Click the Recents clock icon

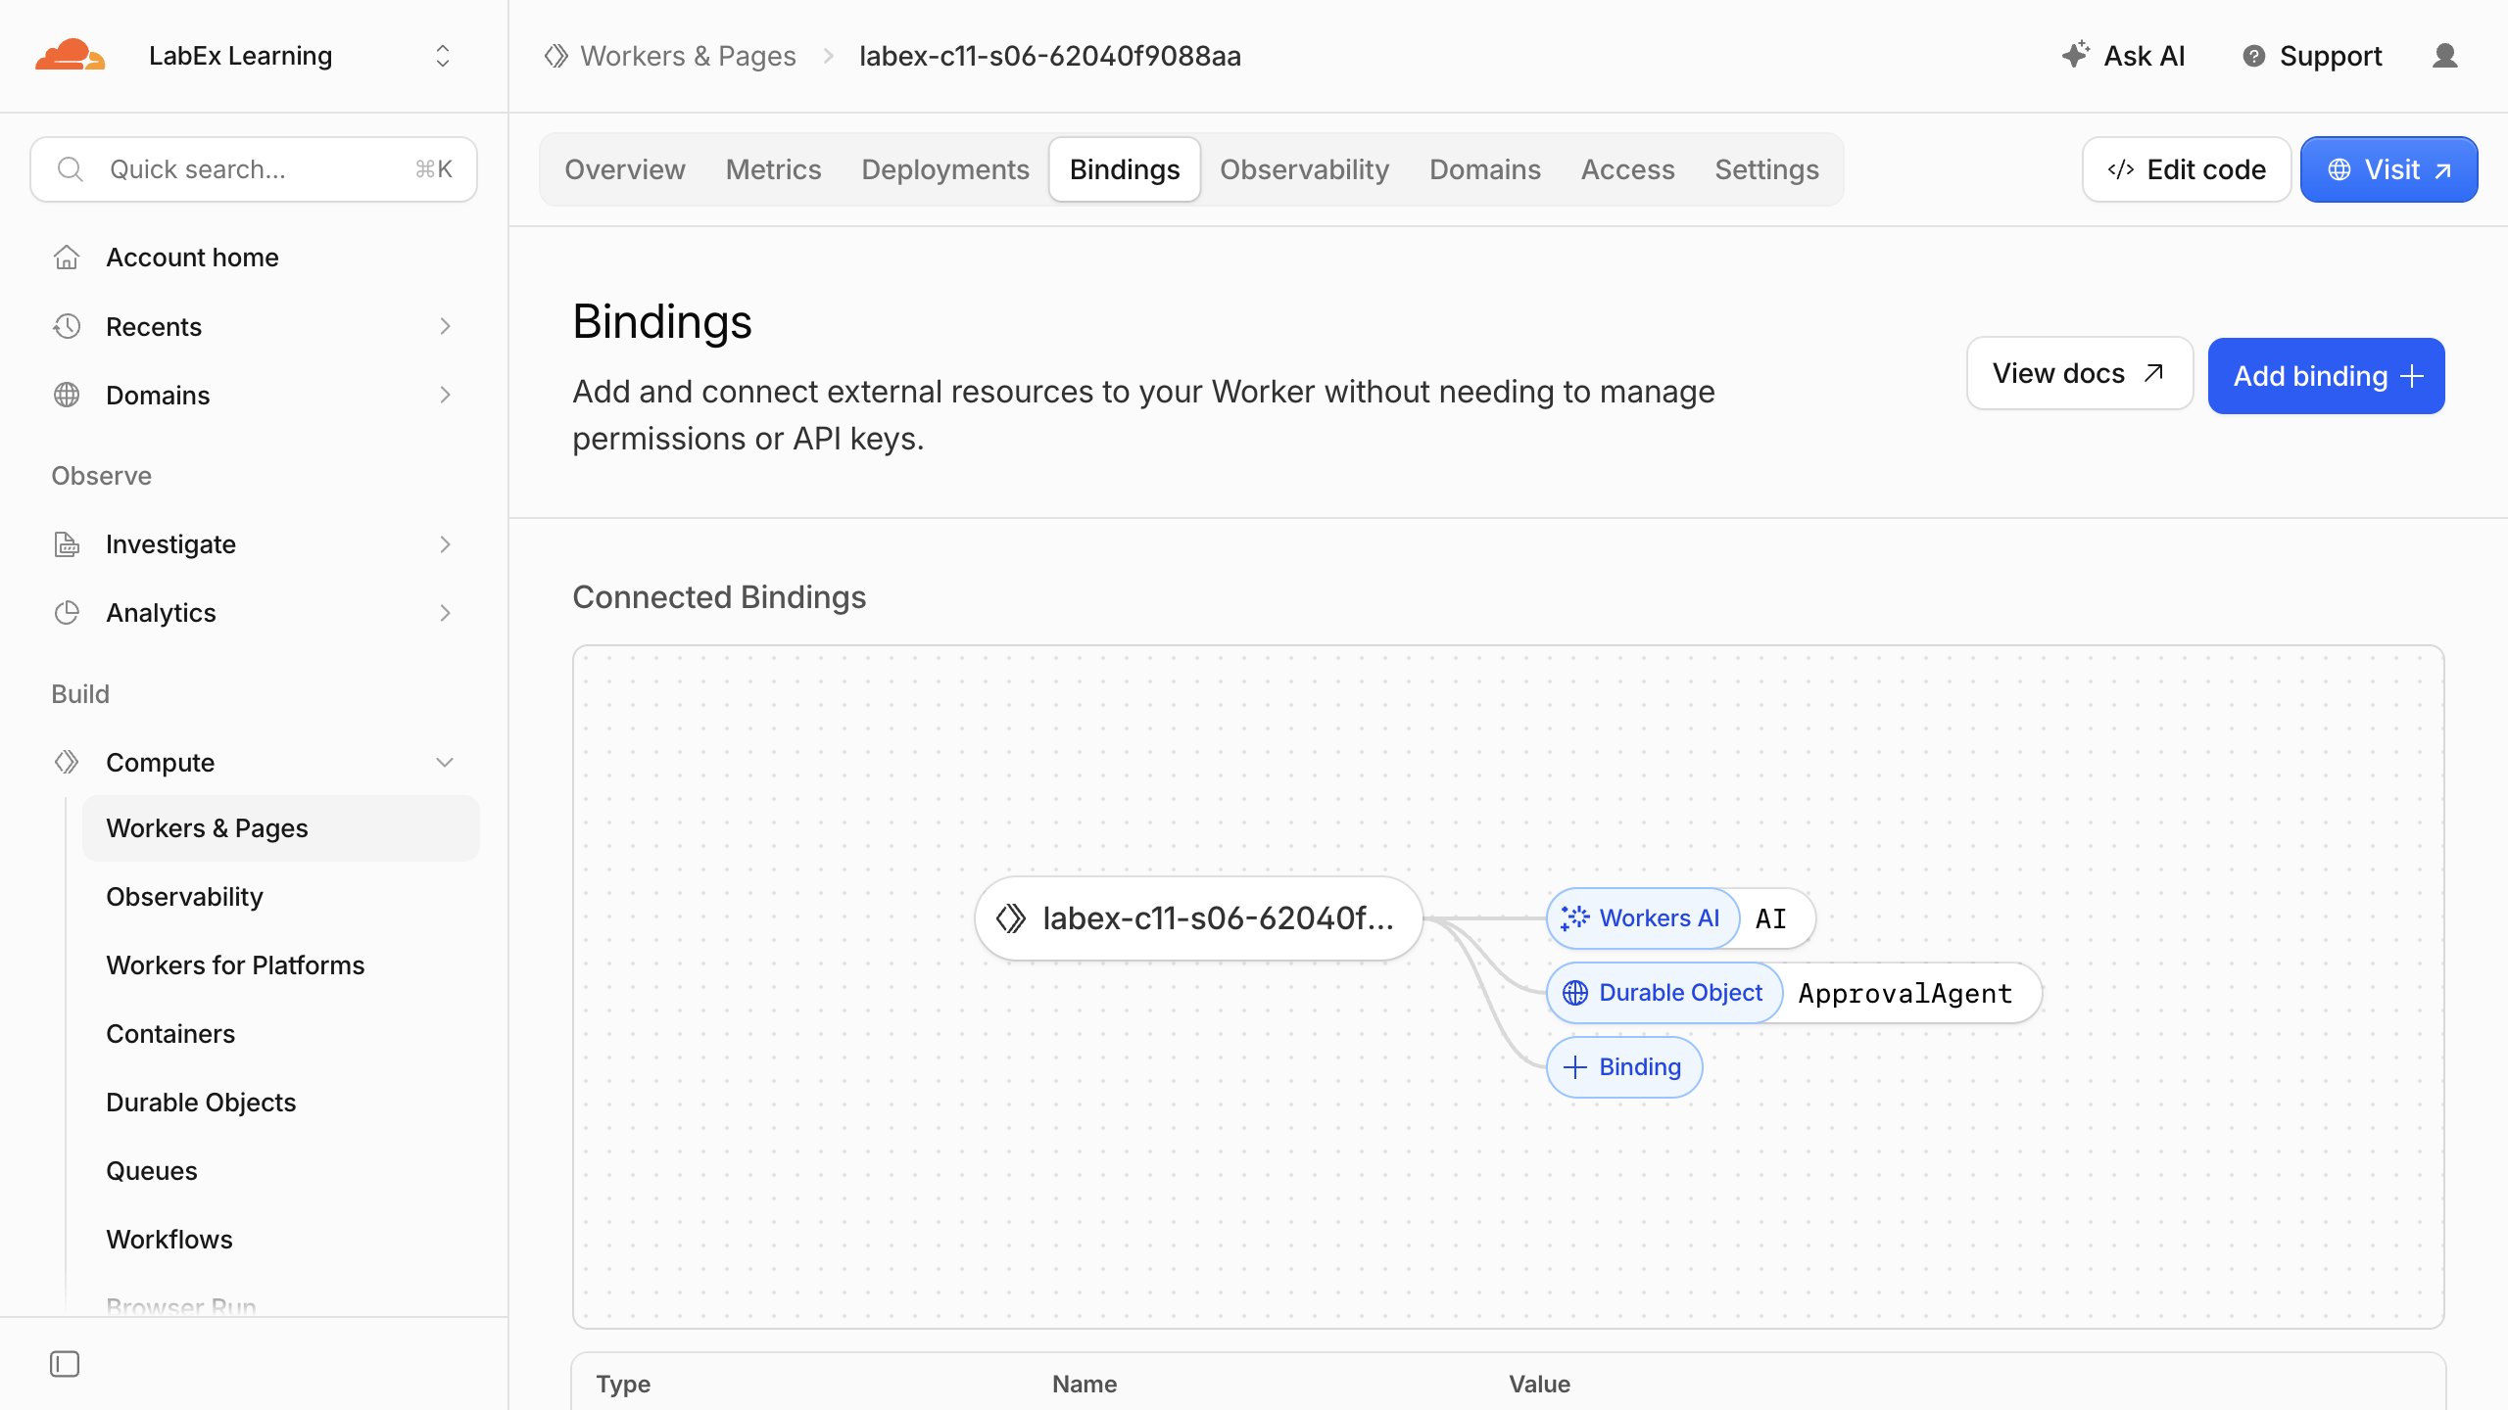(x=67, y=326)
